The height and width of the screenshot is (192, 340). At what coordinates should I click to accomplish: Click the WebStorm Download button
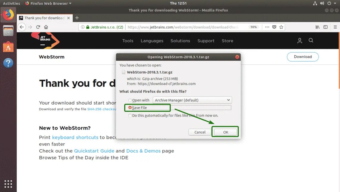click(x=303, y=57)
